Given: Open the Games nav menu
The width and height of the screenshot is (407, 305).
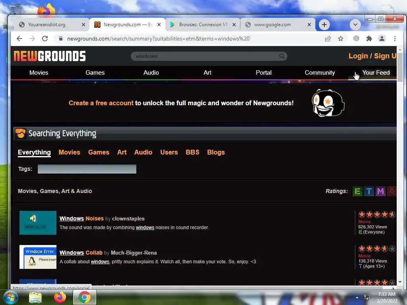Looking at the screenshot, I should pyautogui.click(x=95, y=73).
